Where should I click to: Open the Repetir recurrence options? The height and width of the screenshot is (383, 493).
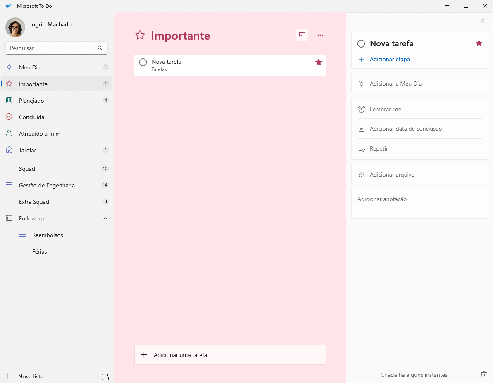[379, 148]
